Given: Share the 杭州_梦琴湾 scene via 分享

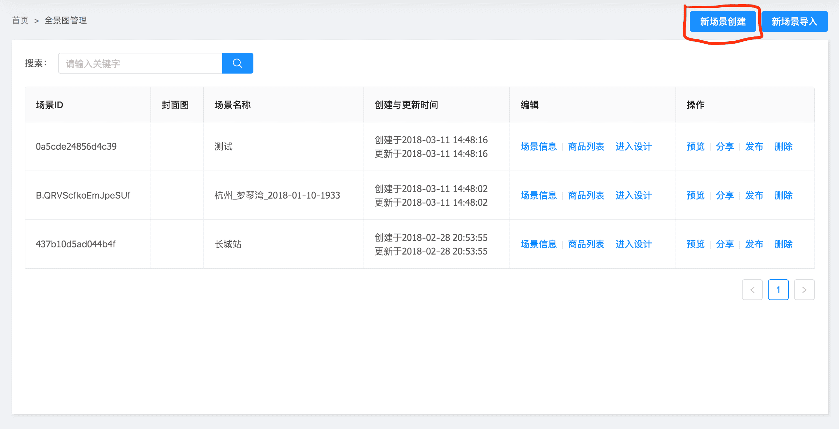Looking at the screenshot, I should point(725,195).
